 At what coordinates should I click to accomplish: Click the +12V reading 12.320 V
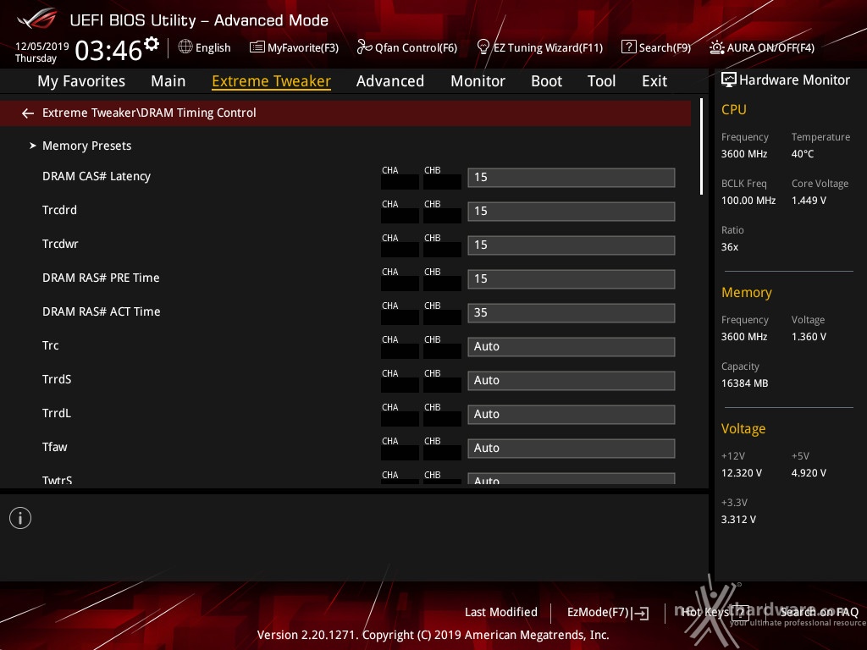[742, 473]
